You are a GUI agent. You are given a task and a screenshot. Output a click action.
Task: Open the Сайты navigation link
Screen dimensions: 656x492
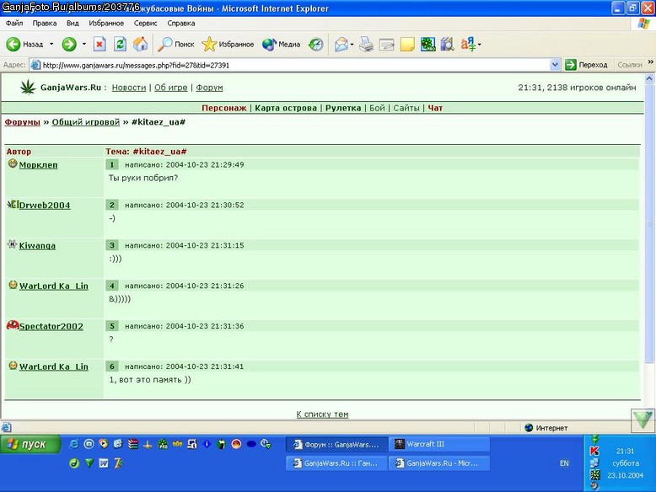(406, 108)
